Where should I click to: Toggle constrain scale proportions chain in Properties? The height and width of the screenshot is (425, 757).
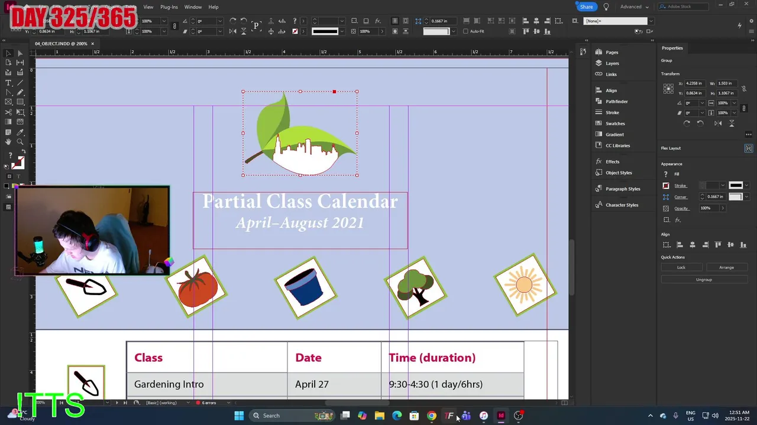pyautogui.click(x=744, y=107)
